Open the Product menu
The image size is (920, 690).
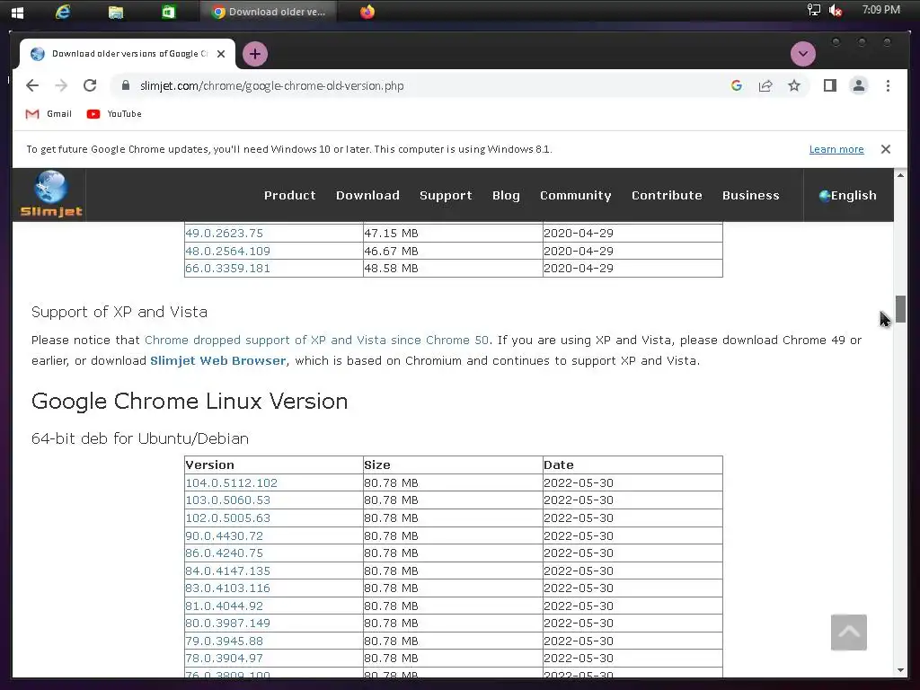[x=290, y=195]
